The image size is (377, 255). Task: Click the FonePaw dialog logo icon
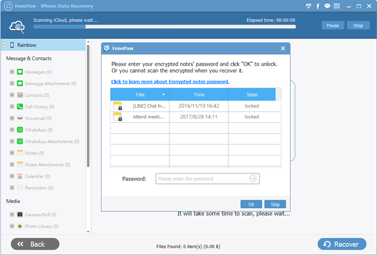point(107,48)
